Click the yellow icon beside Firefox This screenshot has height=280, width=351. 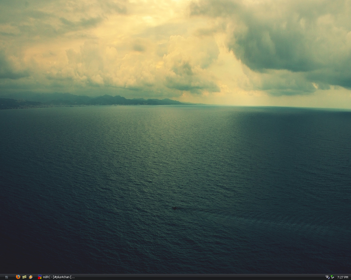[x=24, y=277]
